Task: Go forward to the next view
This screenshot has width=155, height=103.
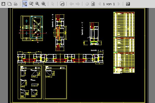Action: (x=78, y=4)
